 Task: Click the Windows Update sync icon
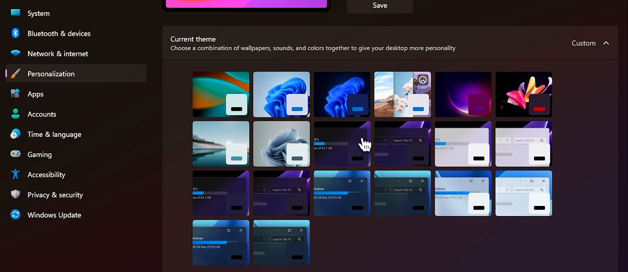[15, 215]
